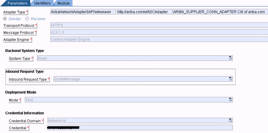Click the Mode label

[x=15, y=100]
